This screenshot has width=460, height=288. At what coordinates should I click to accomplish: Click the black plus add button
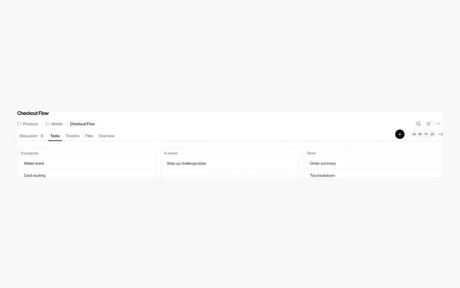click(400, 134)
